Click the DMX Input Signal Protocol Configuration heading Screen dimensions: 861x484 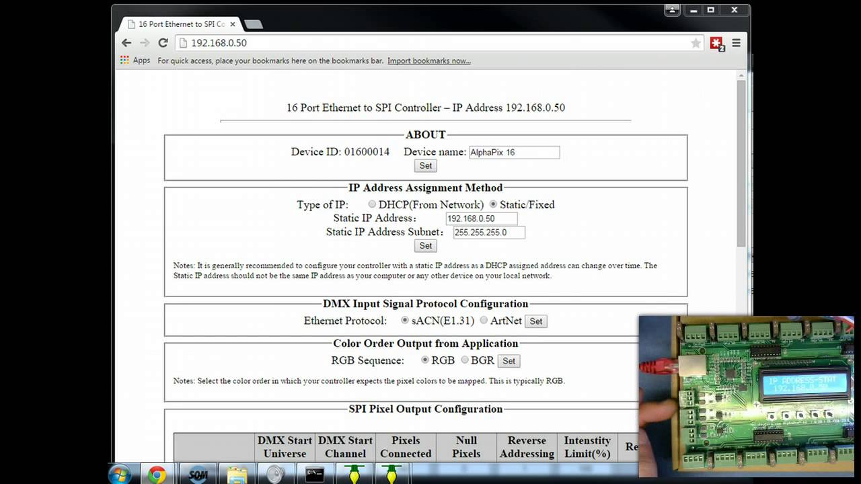pos(426,304)
